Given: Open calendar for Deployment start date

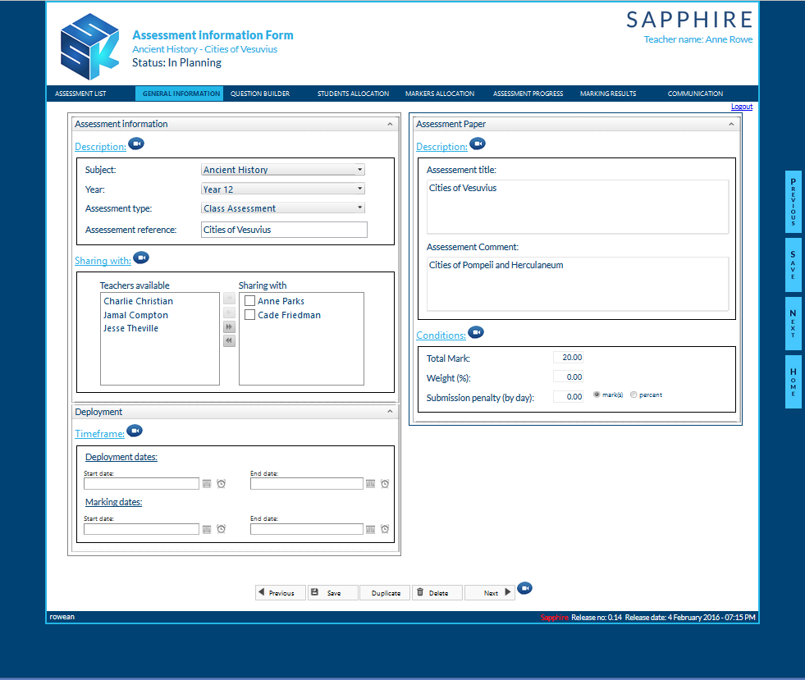Looking at the screenshot, I should click(207, 484).
